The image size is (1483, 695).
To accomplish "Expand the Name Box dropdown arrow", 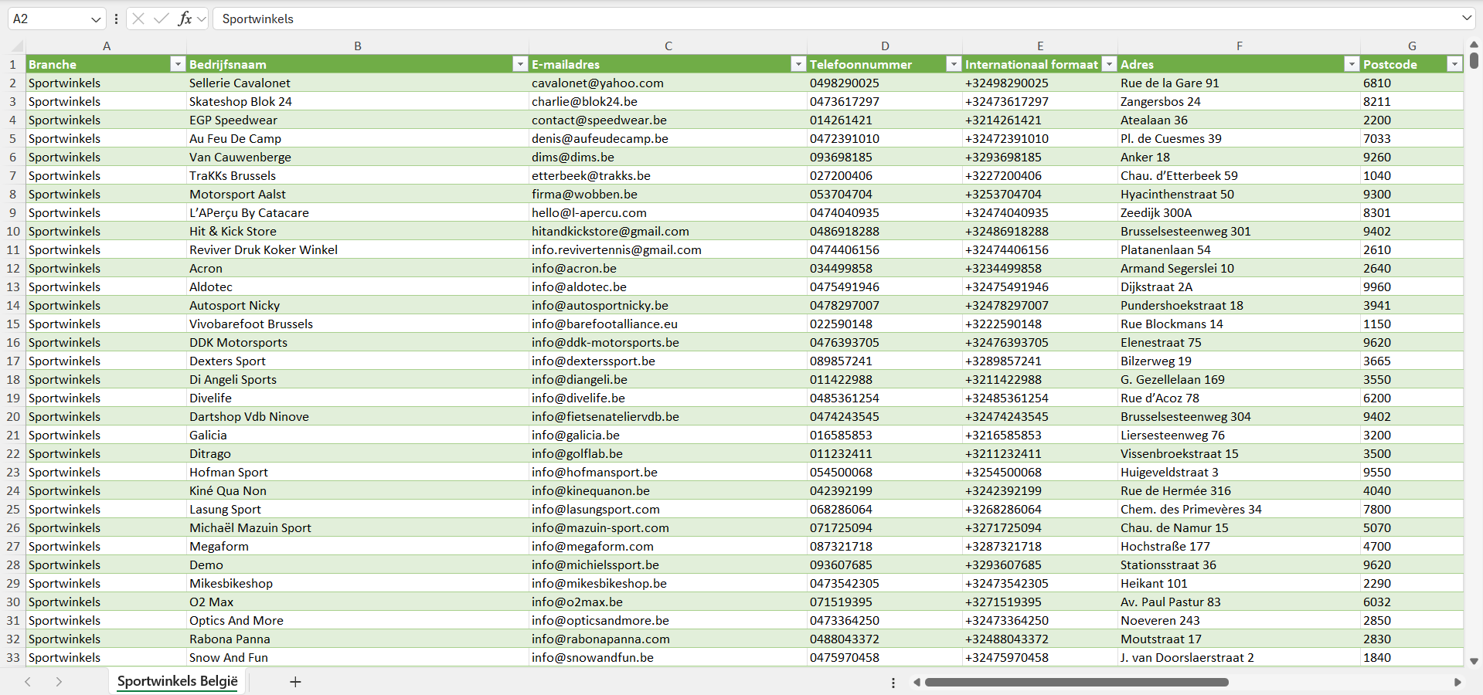I will [x=96, y=19].
